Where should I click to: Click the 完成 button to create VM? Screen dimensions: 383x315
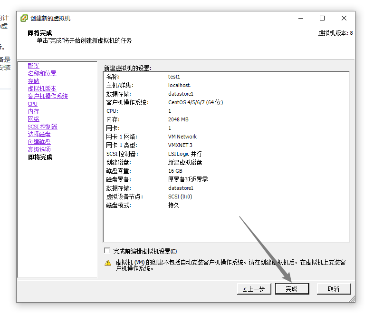coord(292,288)
